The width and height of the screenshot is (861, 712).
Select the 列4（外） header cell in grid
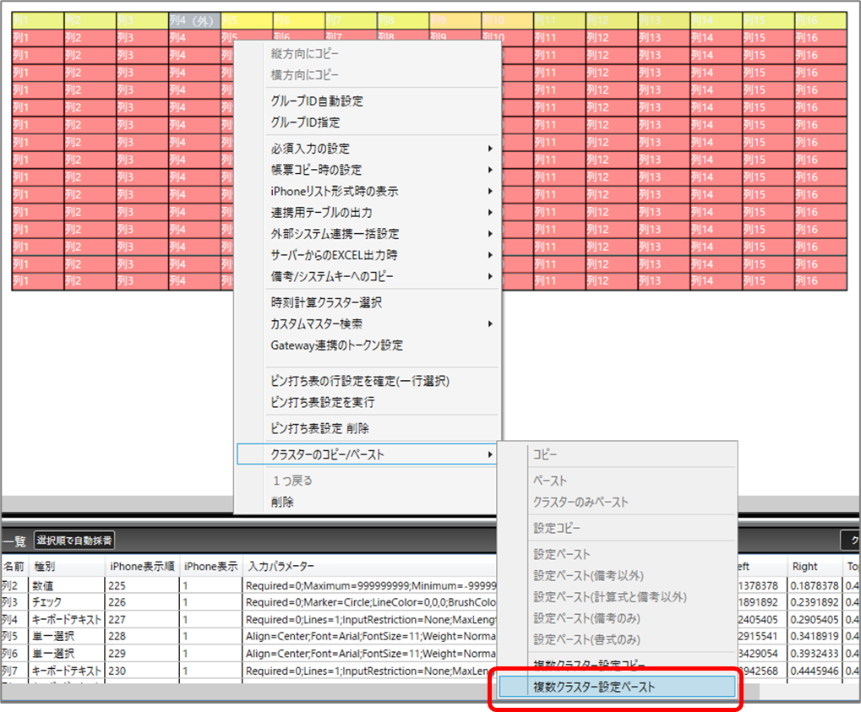pos(193,19)
